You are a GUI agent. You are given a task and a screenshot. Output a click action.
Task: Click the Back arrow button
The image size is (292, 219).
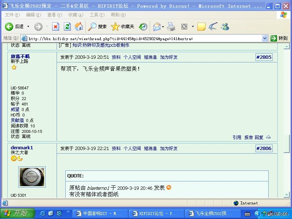[x=9, y=27]
